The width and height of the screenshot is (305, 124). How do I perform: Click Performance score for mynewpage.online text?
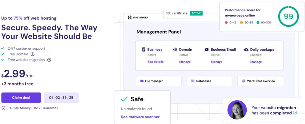coord(243,12)
